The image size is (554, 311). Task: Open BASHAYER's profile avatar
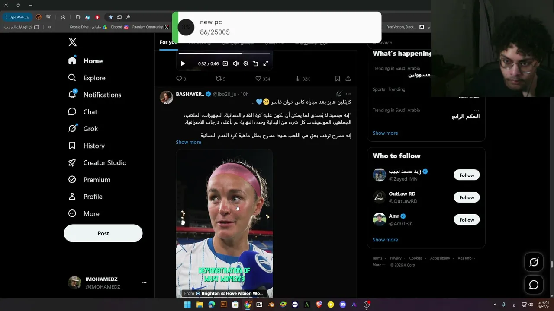coord(166,97)
